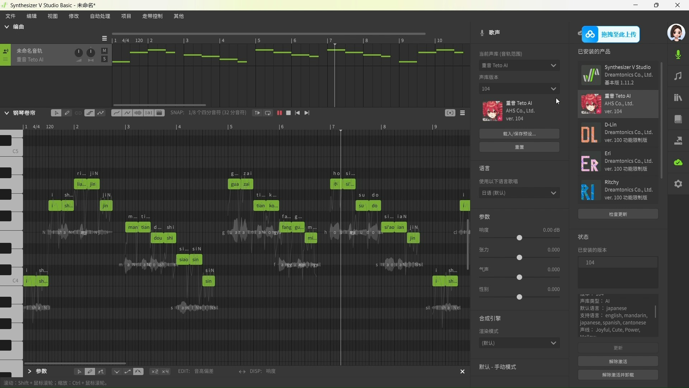Jump to the start of the track
This screenshot has width=689, height=388.
point(297,113)
